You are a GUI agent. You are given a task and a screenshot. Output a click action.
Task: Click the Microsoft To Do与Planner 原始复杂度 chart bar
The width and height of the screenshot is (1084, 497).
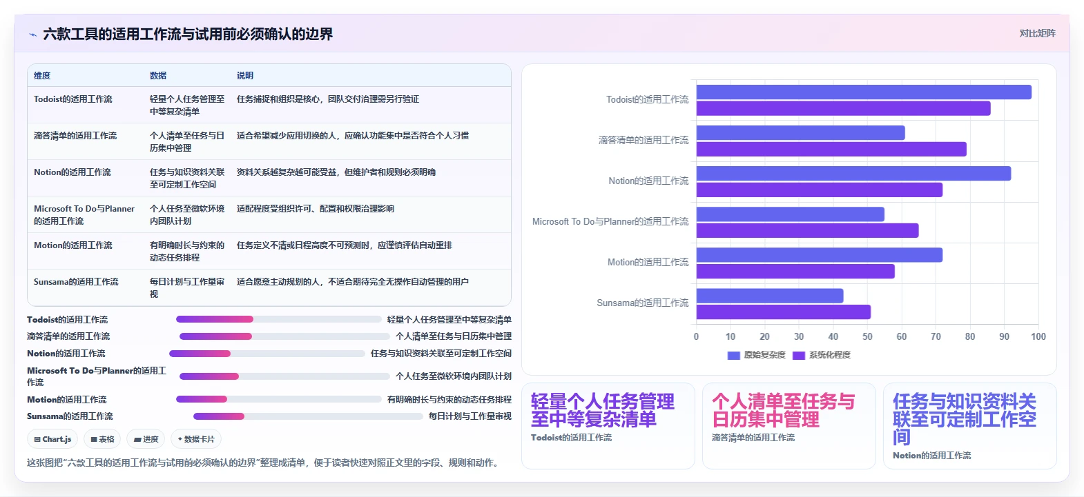791,214
